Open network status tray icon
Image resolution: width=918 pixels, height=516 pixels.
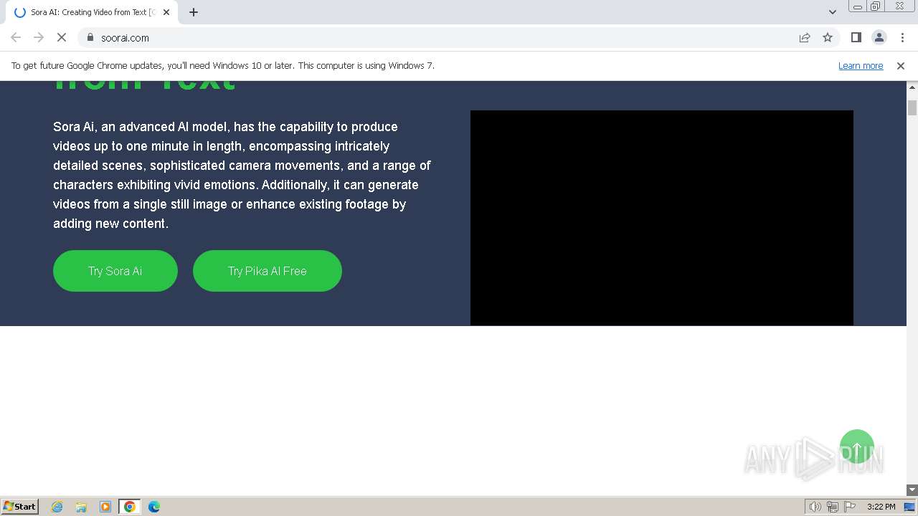pos(833,507)
